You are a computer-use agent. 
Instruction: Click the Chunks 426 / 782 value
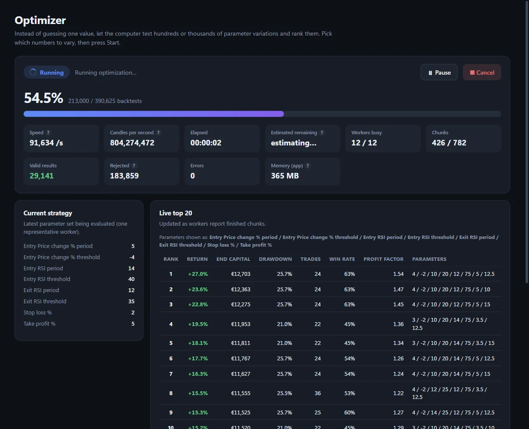pos(449,143)
